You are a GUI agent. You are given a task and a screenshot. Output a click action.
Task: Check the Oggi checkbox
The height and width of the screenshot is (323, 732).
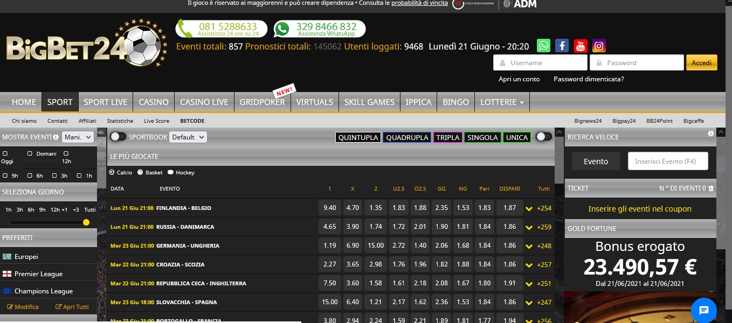click(x=5, y=153)
